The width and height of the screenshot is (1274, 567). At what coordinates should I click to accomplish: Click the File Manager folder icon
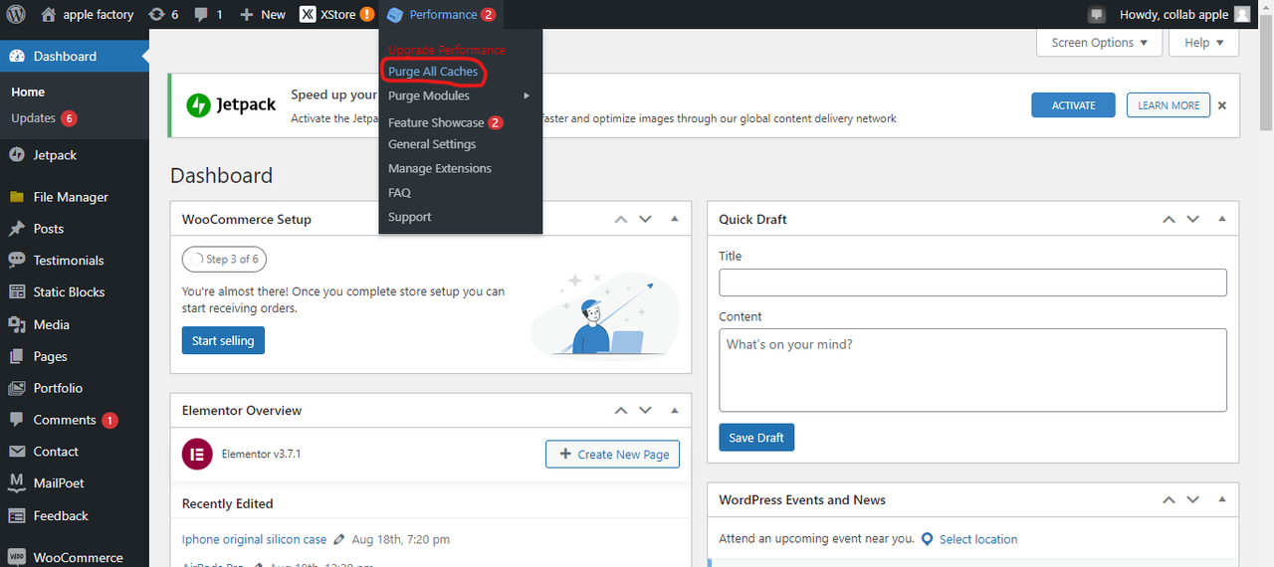click(17, 197)
